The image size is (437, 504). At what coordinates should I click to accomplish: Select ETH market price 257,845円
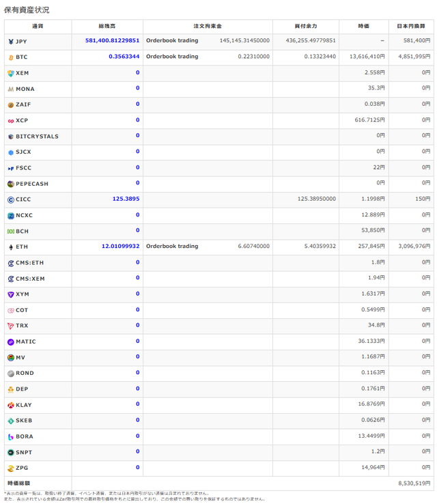click(371, 247)
